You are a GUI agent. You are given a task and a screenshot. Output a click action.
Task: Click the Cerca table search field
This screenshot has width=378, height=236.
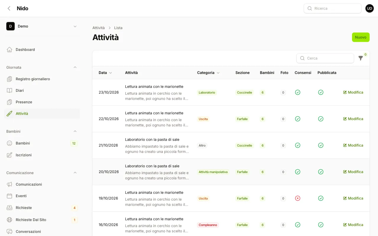point(325,58)
